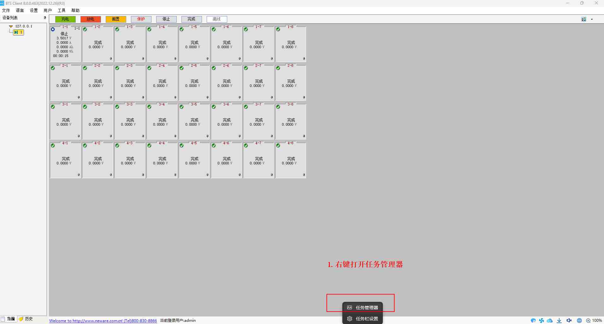Click the green check icon on channel 4-7
This screenshot has width=604, height=324.
coord(246,145)
